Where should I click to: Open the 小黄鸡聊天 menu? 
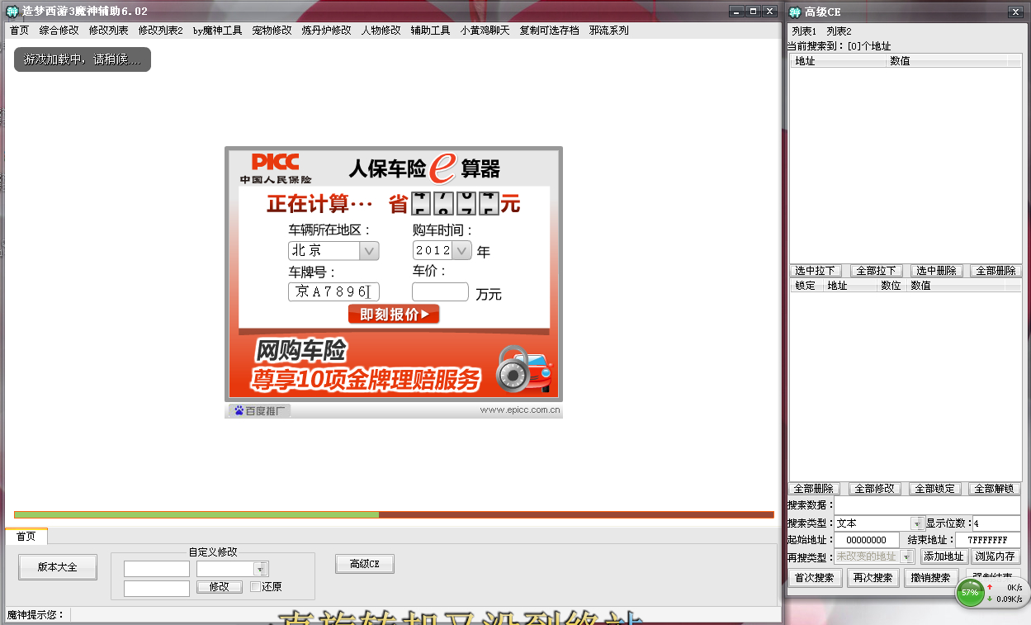485,31
